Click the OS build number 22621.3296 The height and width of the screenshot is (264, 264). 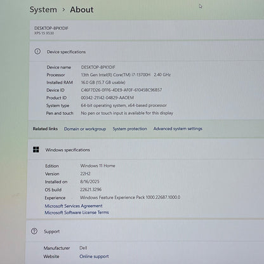[x=91, y=190]
